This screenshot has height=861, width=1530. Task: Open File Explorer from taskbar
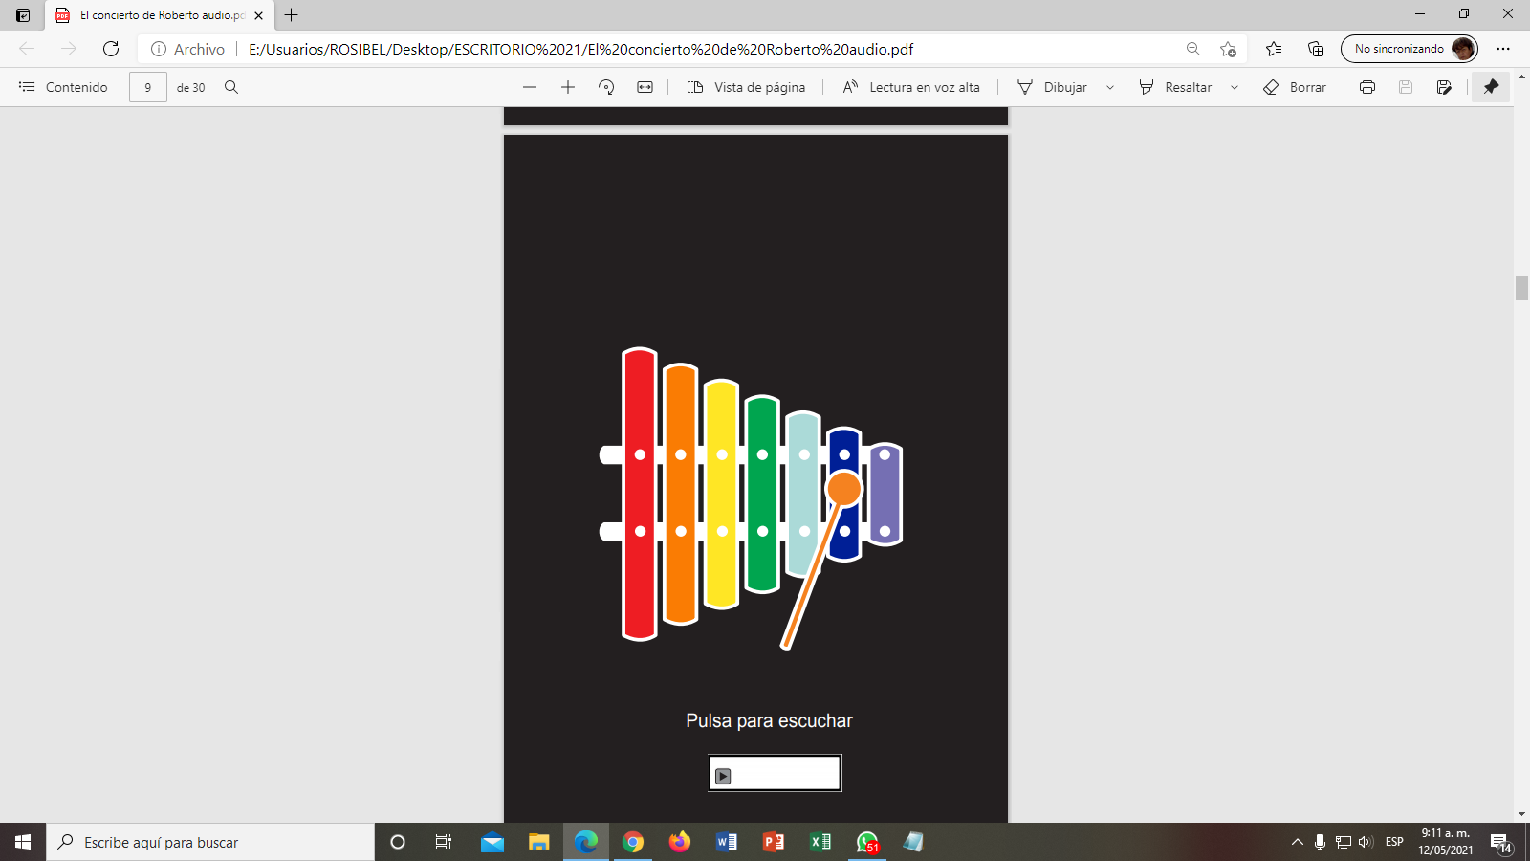pyautogui.click(x=539, y=842)
